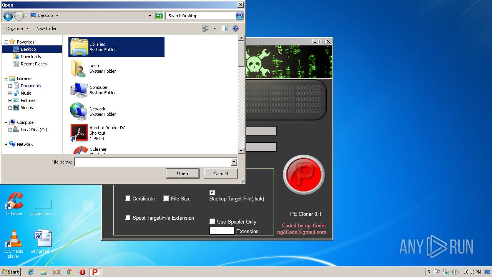Screen dimensions: 492x277
Task: Open the Help question mark icon
Action: (236, 28)
